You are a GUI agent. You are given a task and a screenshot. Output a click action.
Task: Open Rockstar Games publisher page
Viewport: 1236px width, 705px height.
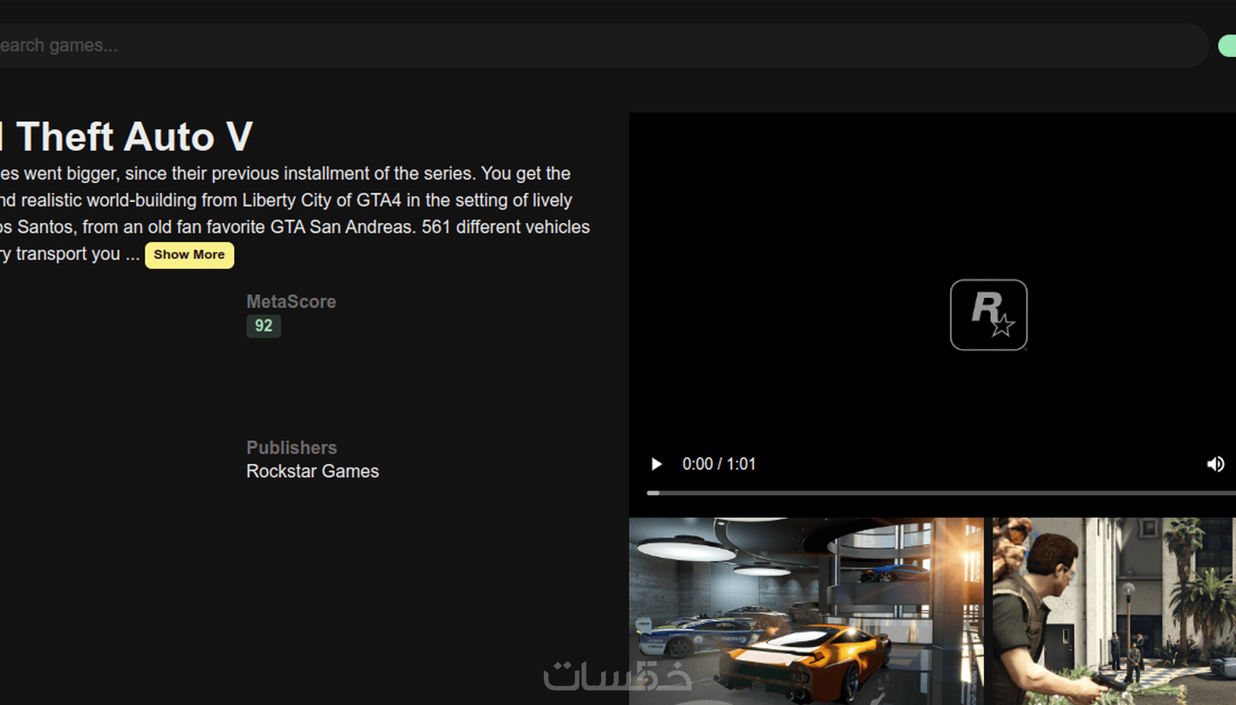(x=312, y=471)
